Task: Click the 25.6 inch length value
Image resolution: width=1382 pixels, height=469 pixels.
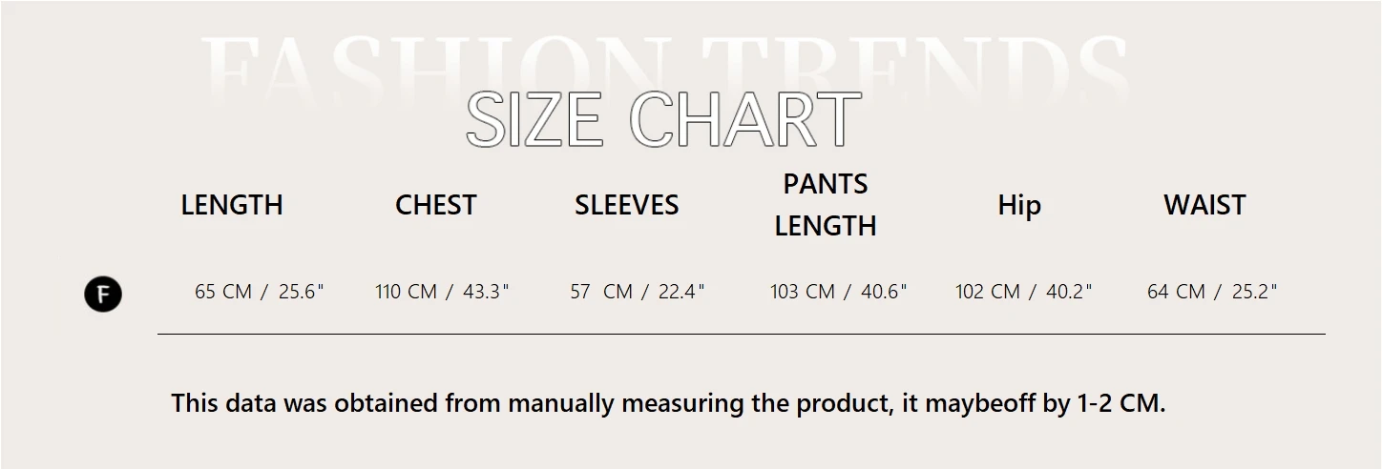Action: point(301,292)
